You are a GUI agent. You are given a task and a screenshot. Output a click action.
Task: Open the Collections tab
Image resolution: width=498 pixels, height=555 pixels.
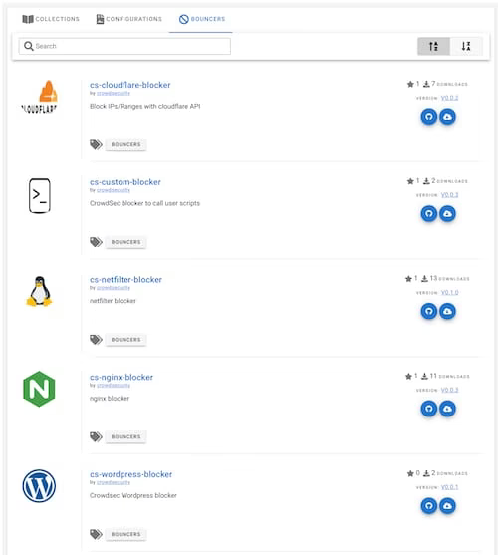[x=51, y=19]
